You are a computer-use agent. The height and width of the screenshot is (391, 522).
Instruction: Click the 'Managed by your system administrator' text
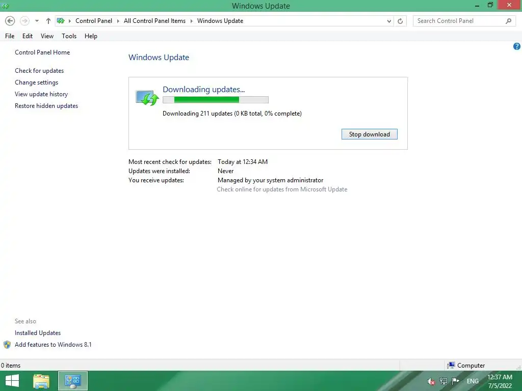point(270,180)
